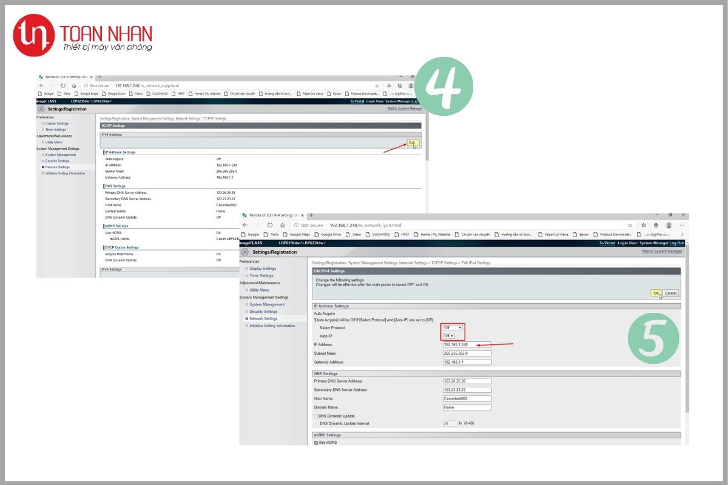Click the Primary DNS Server Address field
Viewport: 728px width, 485px height.
point(467,381)
